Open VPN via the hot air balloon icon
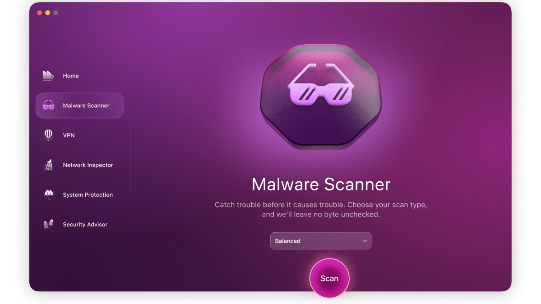This screenshot has width=541, height=304. coord(48,135)
